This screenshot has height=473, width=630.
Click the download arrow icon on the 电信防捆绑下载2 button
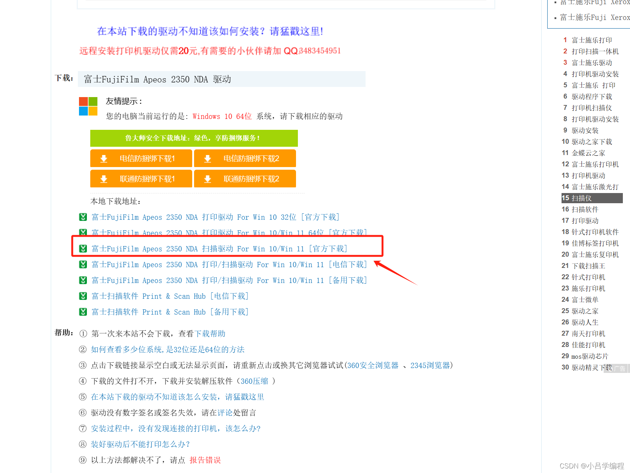(x=208, y=159)
